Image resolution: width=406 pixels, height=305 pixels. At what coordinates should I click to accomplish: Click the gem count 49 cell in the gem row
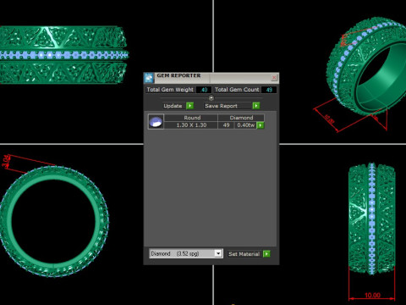[x=226, y=125]
